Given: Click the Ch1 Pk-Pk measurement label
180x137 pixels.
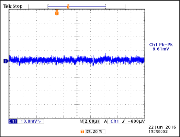Looking at the screenshot, I should [x=161, y=45].
